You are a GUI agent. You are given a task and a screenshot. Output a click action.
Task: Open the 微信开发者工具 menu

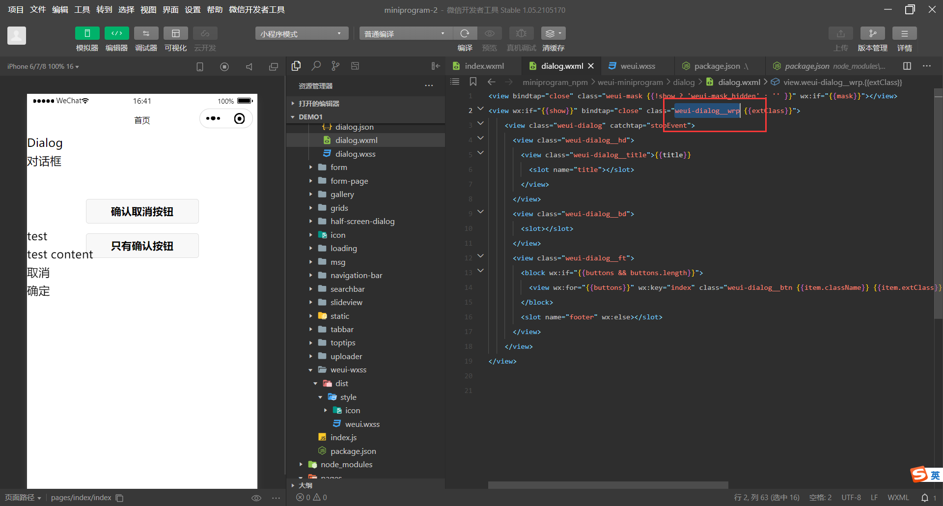click(x=257, y=10)
